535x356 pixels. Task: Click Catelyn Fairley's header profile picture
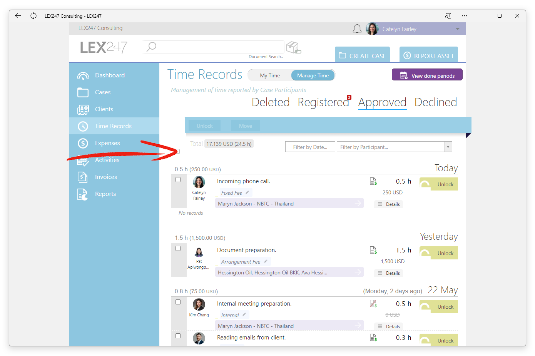coord(372,29)
